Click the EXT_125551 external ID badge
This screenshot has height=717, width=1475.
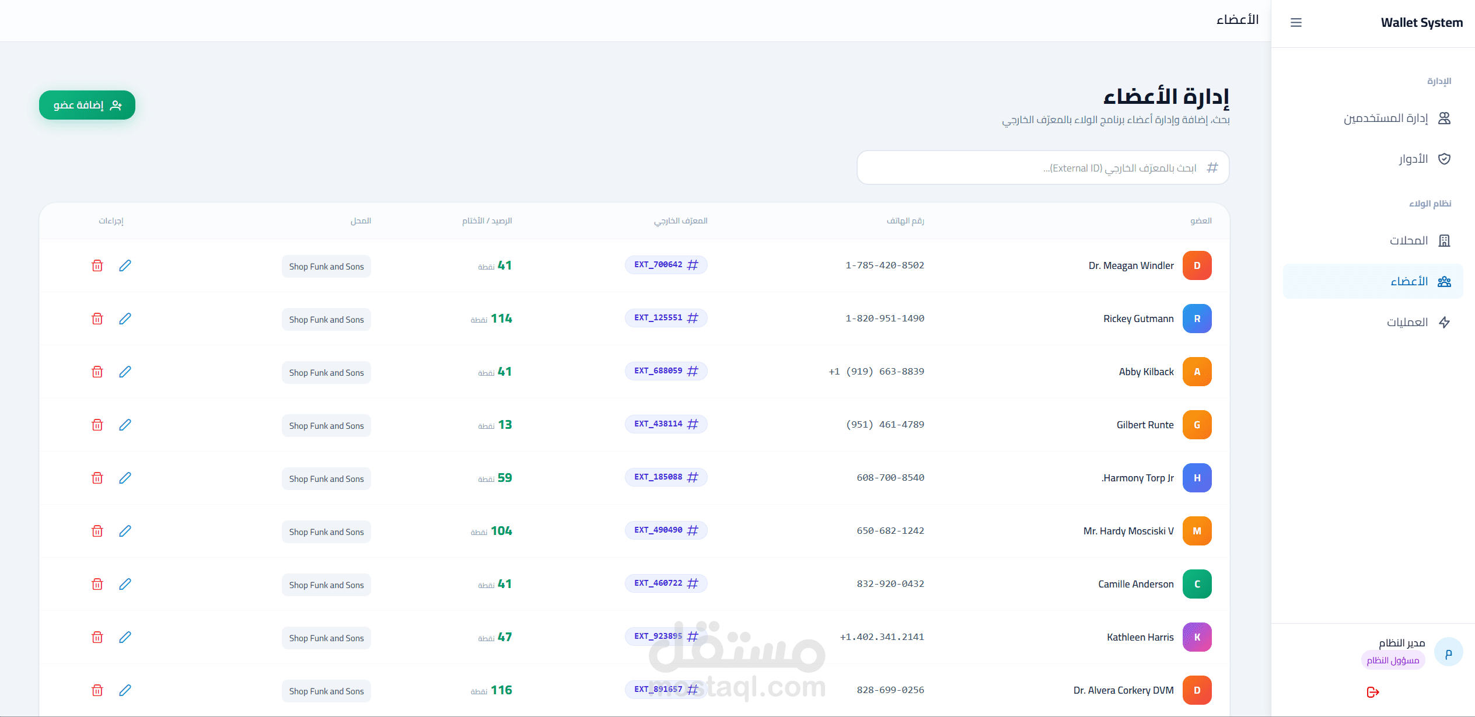pyautogui.click(x=666, y=318)
